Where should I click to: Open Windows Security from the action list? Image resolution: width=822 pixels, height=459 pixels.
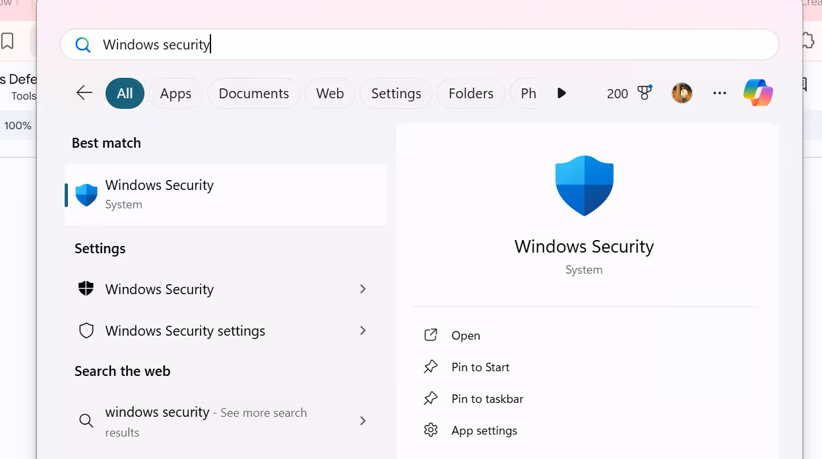click(x=466, y=335)
